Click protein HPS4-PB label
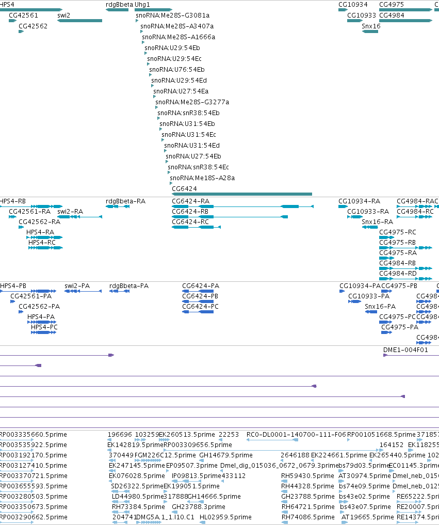Viewport: 439px width, 525px height. [13, 286]
